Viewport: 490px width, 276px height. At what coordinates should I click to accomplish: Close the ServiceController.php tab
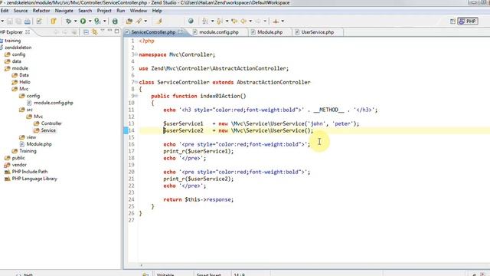click(x=181, y=32)
